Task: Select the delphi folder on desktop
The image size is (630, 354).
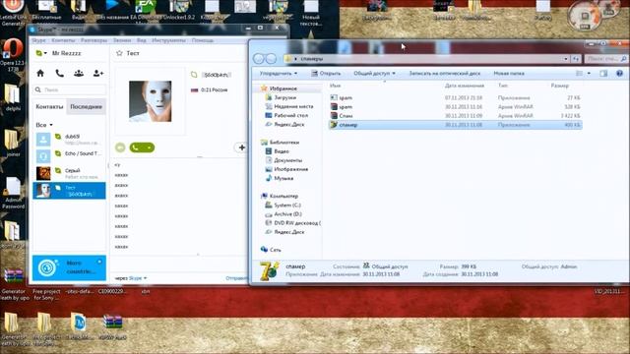Action: point(13,97)
